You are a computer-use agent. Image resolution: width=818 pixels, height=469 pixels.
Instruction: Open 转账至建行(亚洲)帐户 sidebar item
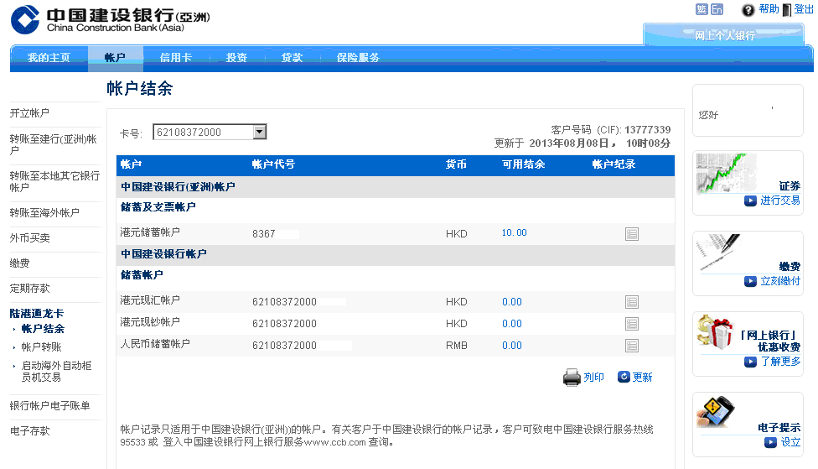tap(53, 144)
